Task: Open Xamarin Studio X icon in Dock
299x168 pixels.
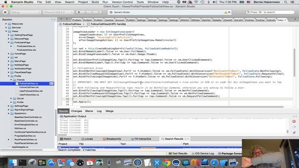Action: [x=157, y=162]
